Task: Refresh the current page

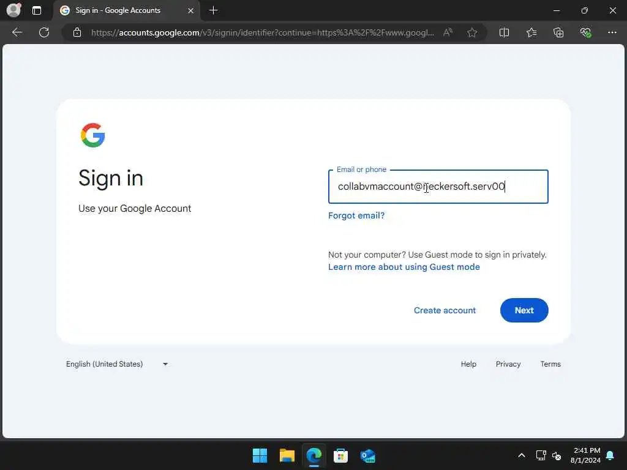Action: (x=44, y=32)
